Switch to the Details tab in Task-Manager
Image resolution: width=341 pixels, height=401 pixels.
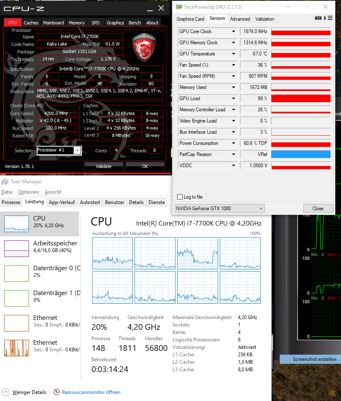[136, 202]
